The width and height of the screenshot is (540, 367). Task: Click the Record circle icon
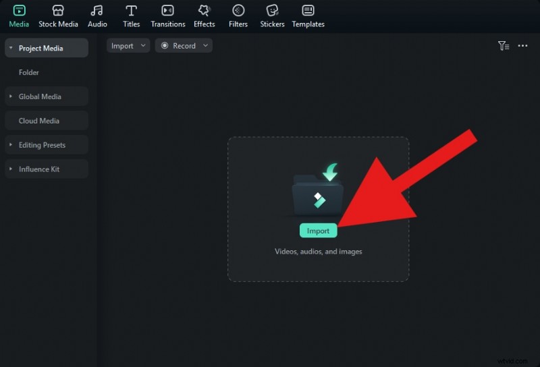tap(165, 46)
